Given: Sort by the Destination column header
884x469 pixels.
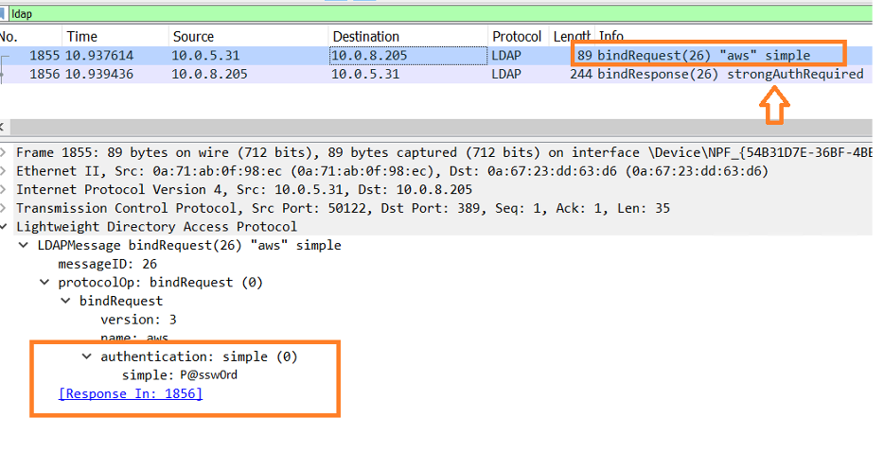Looking at the screenshot, I should coord(366,37).
